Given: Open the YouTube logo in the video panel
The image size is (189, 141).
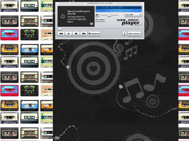Looking at the screenshot, I should point(91,24).
